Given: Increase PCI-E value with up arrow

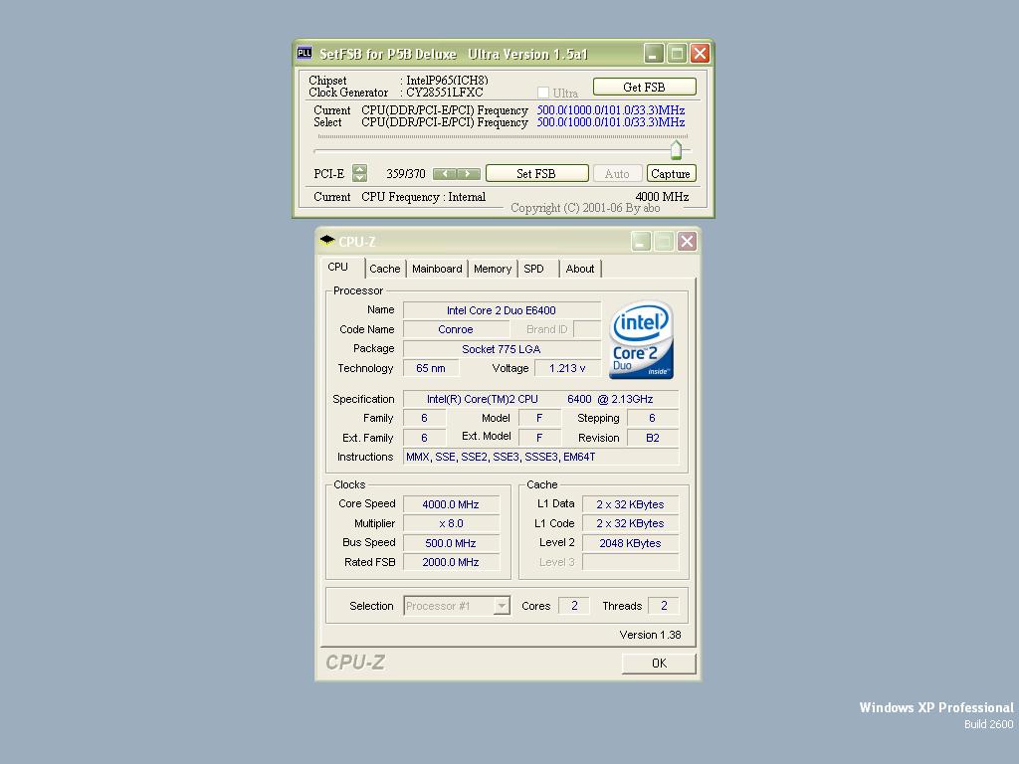Looking at the screenshot, I should [359, 169].
